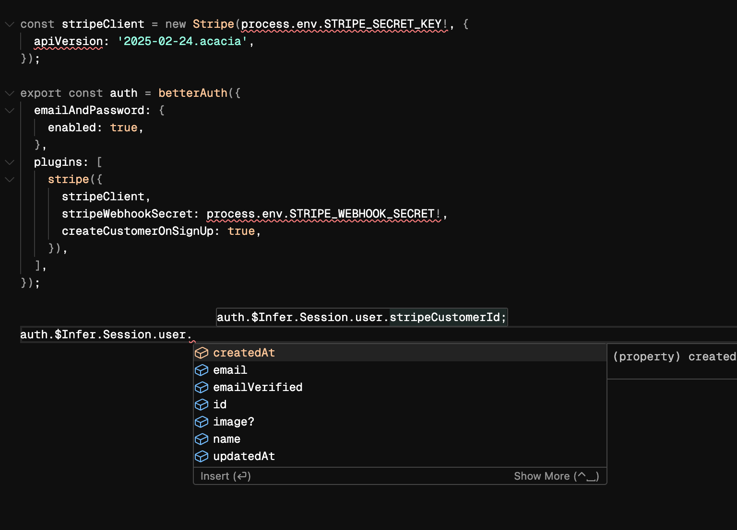This screenshot has width=737, height=530.
Task: Select the emailVerified suggestion
Action: coord(258,388)
